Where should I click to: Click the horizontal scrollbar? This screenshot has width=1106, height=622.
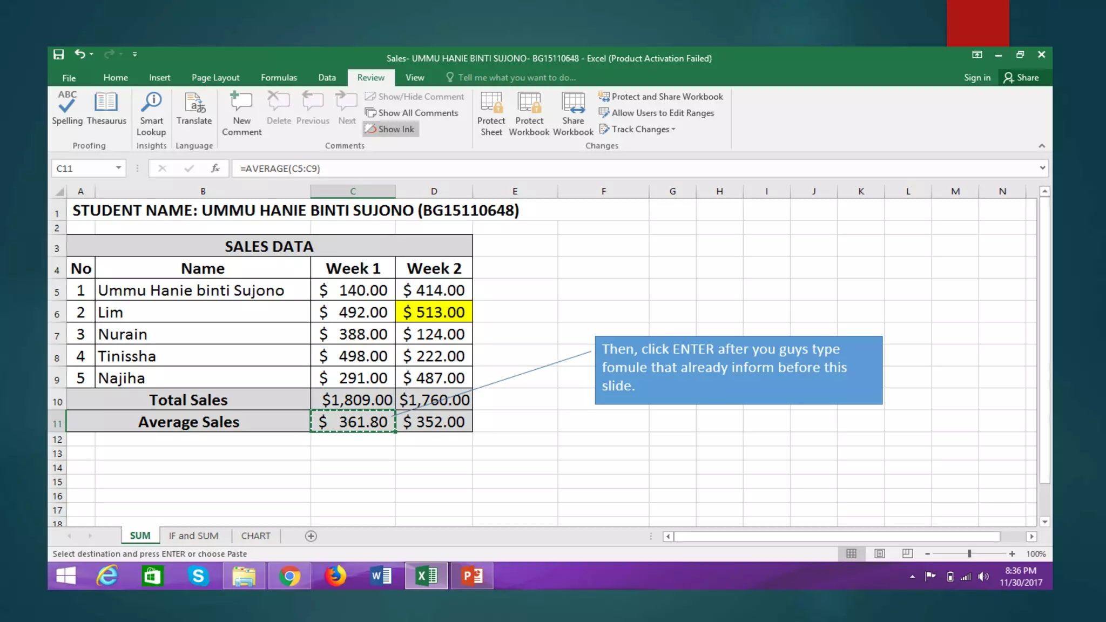837,536
